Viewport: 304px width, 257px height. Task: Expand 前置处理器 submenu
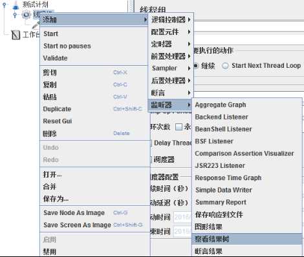click(x=171, y=56)
